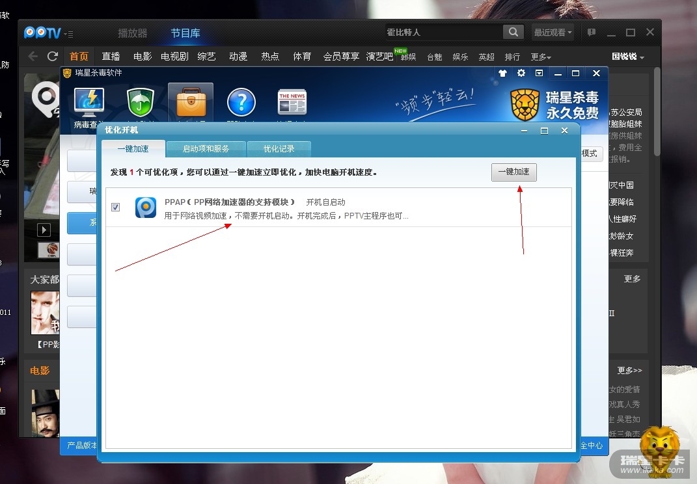Open the hat-wearing man movie thumbnail
This screenshot has height=484, width=697.
pyautogui.click(x=46, y=413)
